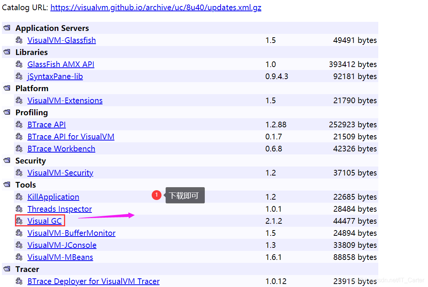Click the 49491 bytes size value
The width and height of the screenshot is (428, 287).
click(355, 40)
